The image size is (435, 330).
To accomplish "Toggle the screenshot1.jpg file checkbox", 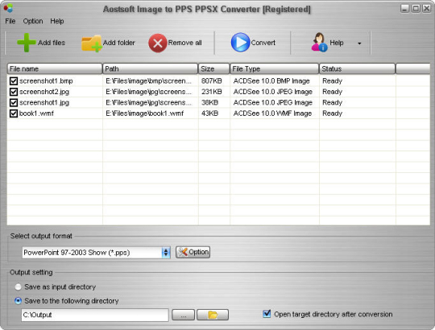I will [x=14, y=102].
